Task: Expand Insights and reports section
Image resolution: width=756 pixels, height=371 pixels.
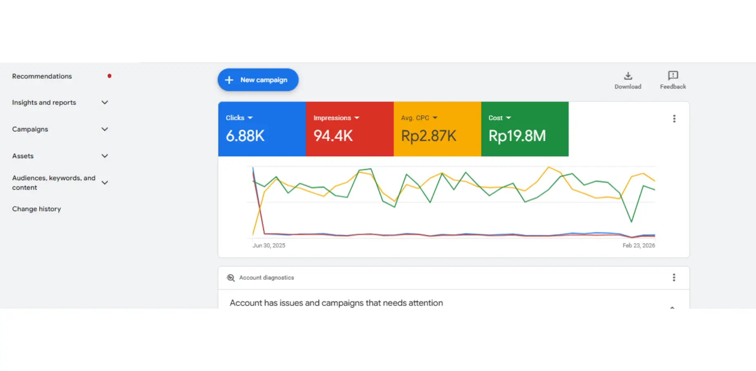Action: pyautogui.click(x=105, y=103)
